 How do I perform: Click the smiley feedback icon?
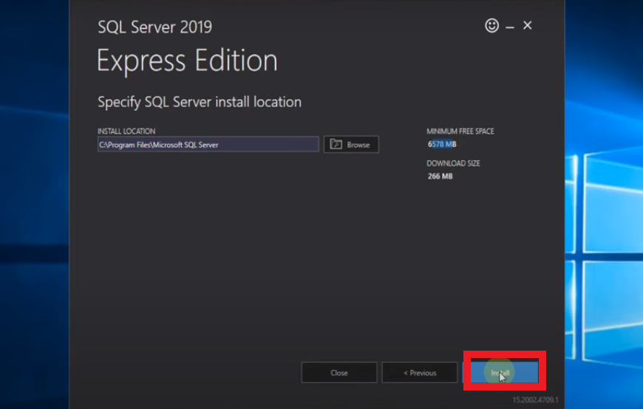click(491, 25)
